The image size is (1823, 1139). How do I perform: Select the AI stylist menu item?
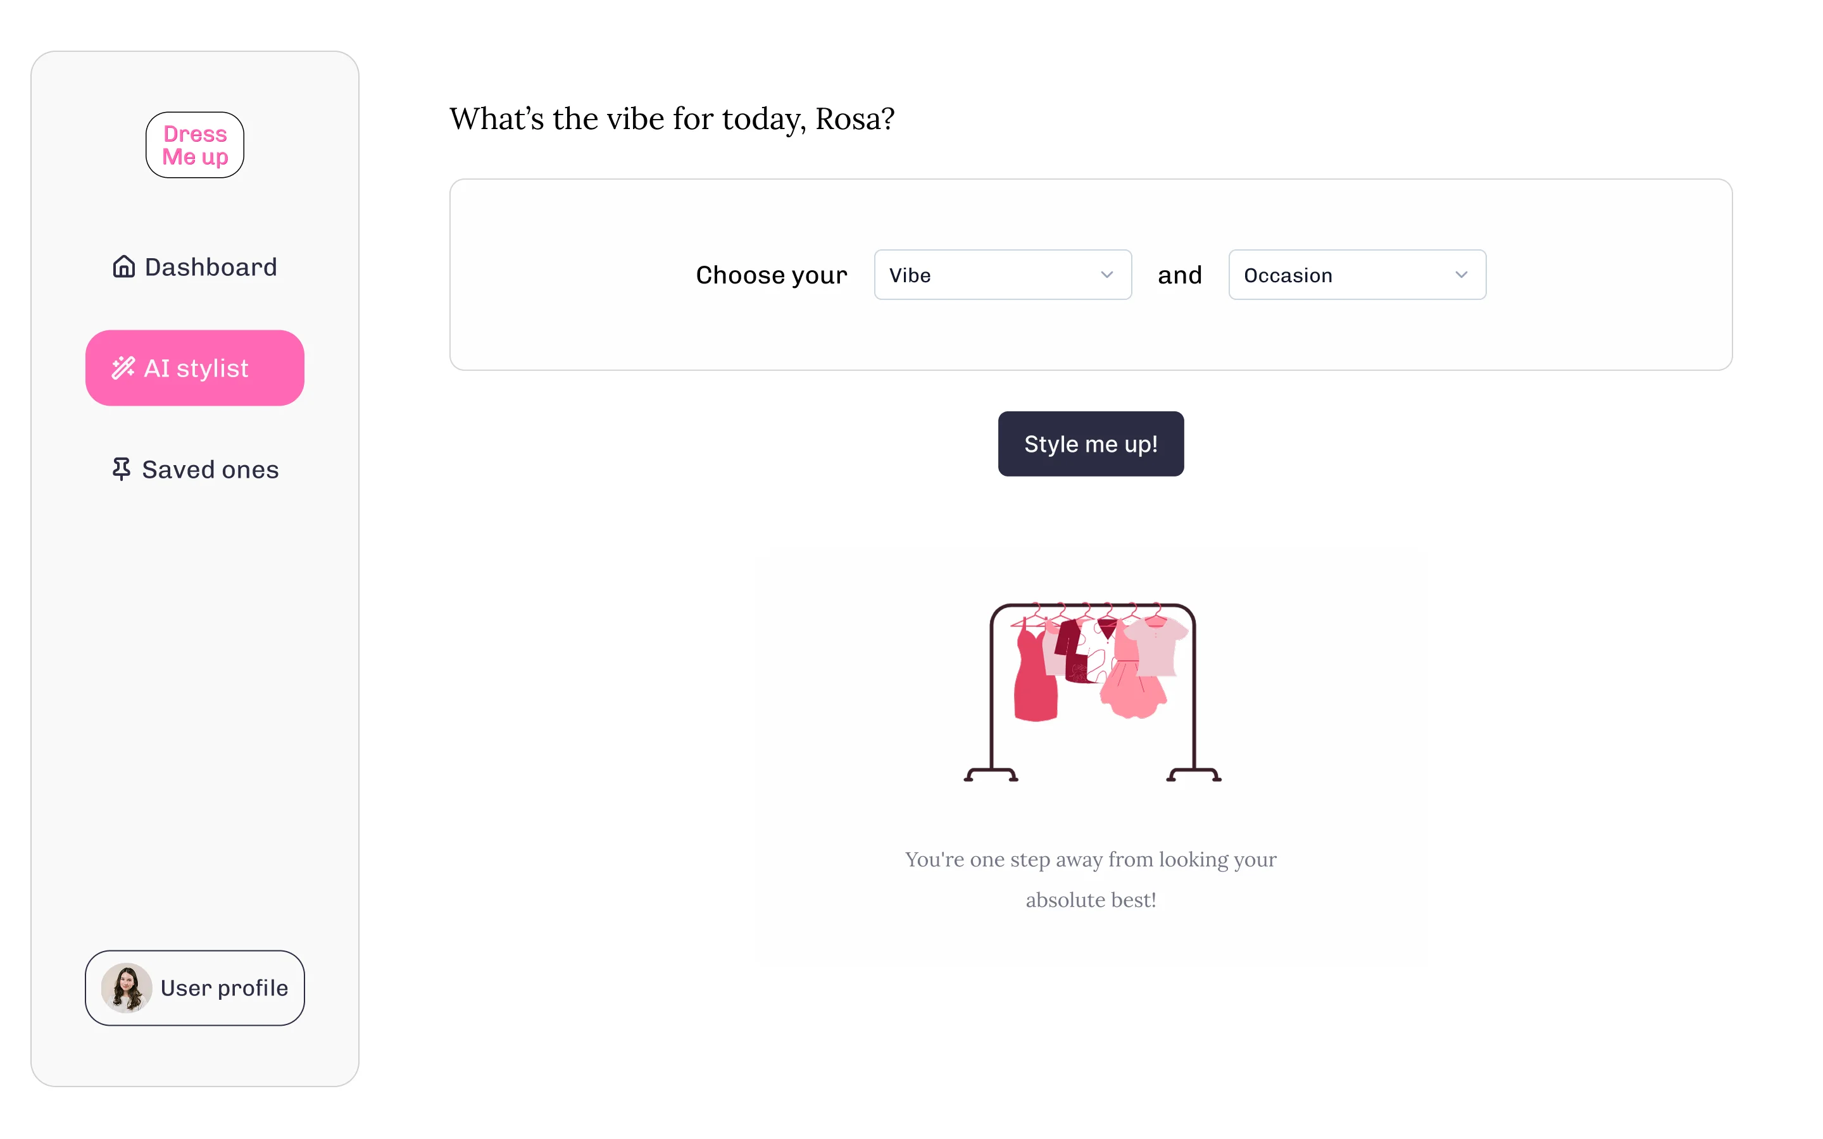pos(195,368)
